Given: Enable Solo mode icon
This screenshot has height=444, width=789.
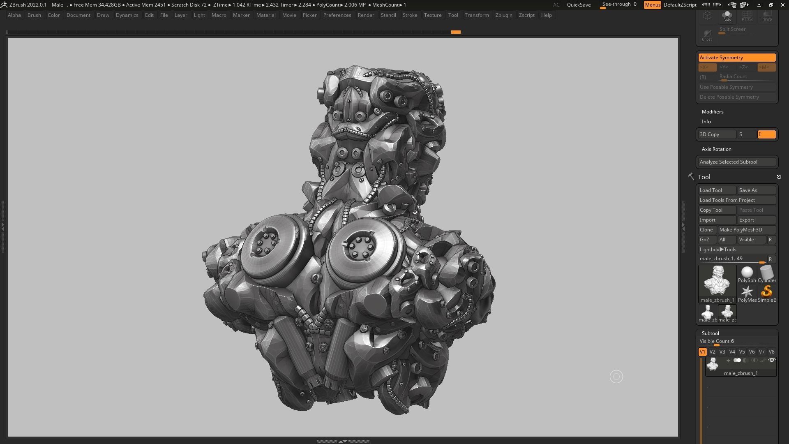Looking at the screenshot, I should (x=727, y=16).
